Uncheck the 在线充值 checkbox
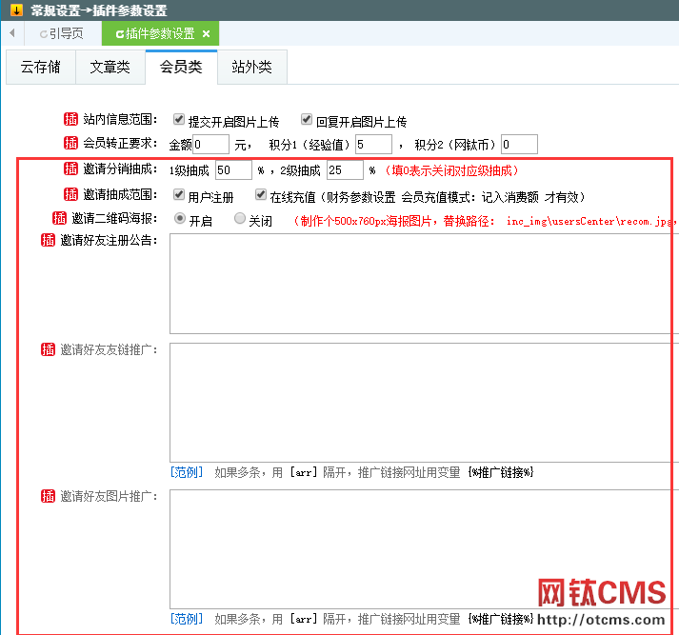Image resolution: width=679 pixels, height=635 pixels. point(261,195)
